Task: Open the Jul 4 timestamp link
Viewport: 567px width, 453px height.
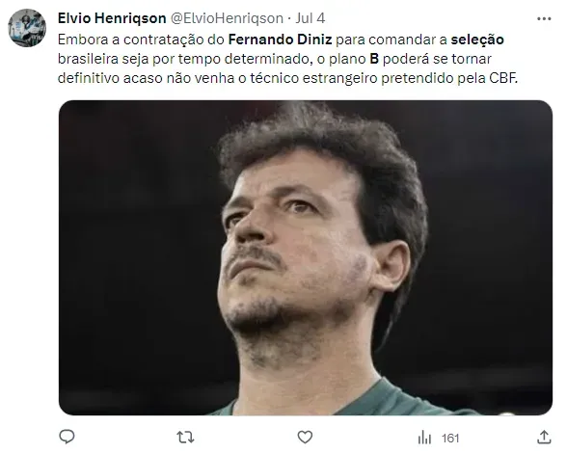Action: (310, 18)
